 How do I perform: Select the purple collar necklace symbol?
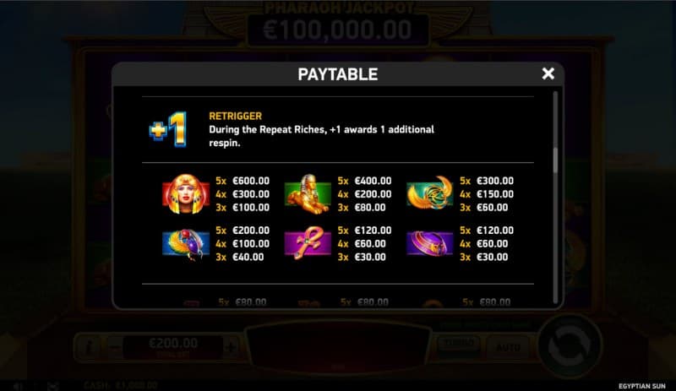(x=430, y=243)
